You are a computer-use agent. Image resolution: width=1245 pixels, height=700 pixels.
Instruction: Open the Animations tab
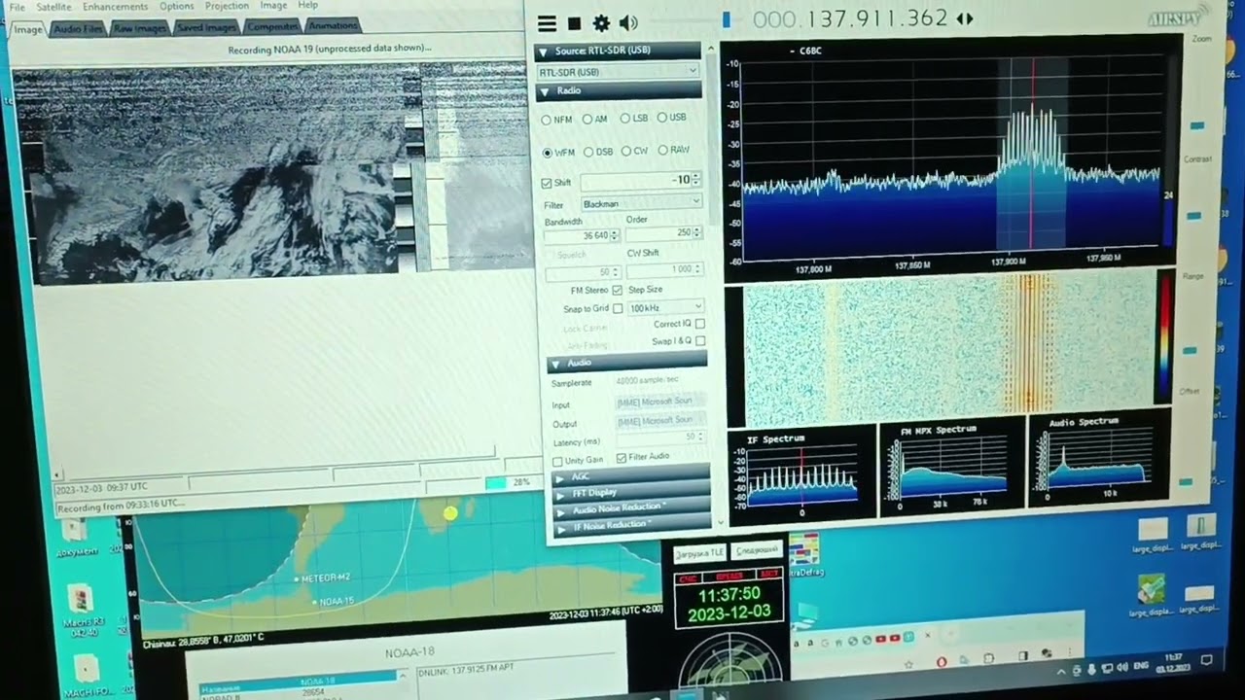(333, 25)
